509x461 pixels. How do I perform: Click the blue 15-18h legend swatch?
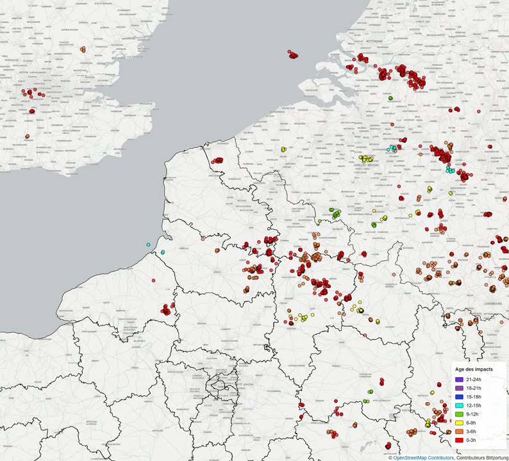pyautogui.click(x=458, y=398)
